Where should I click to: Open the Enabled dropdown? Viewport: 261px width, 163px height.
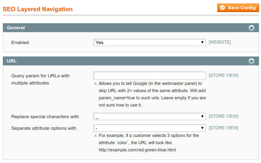(150, 42)
